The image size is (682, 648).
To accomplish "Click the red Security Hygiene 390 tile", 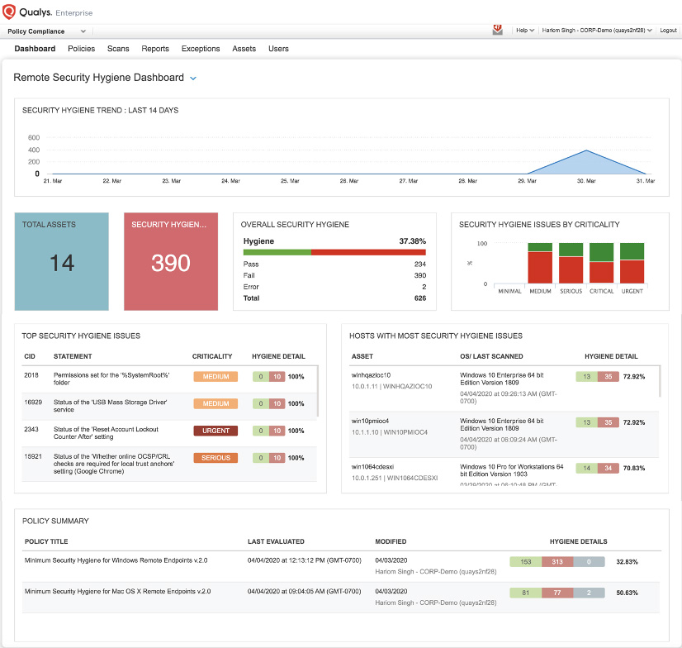I will [x=171, y=261].
